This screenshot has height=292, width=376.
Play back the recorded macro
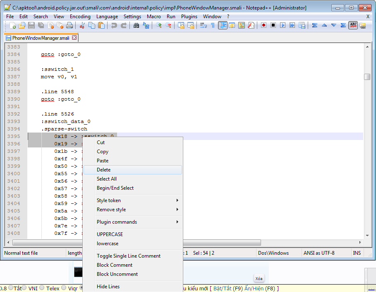tap(283, 25)
